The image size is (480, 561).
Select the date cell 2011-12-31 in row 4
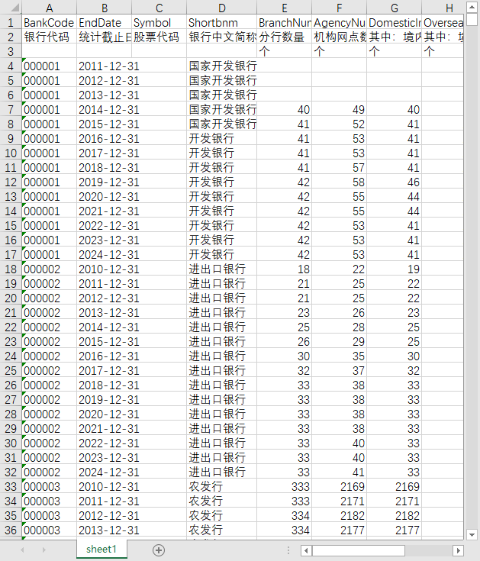pyautogui.click(x=104, y=66)
